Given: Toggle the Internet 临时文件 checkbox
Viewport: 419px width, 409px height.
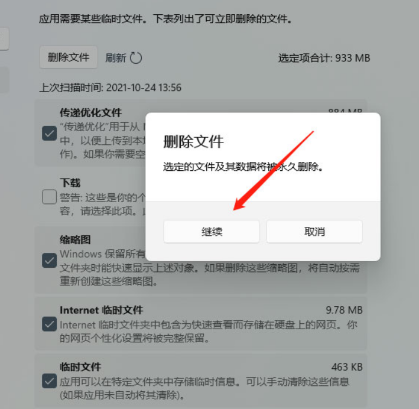Looking at the screenshot, I should [49, 324].
